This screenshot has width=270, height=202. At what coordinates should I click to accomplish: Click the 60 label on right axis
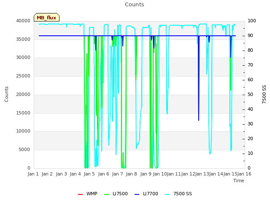[x=250, y=80]
